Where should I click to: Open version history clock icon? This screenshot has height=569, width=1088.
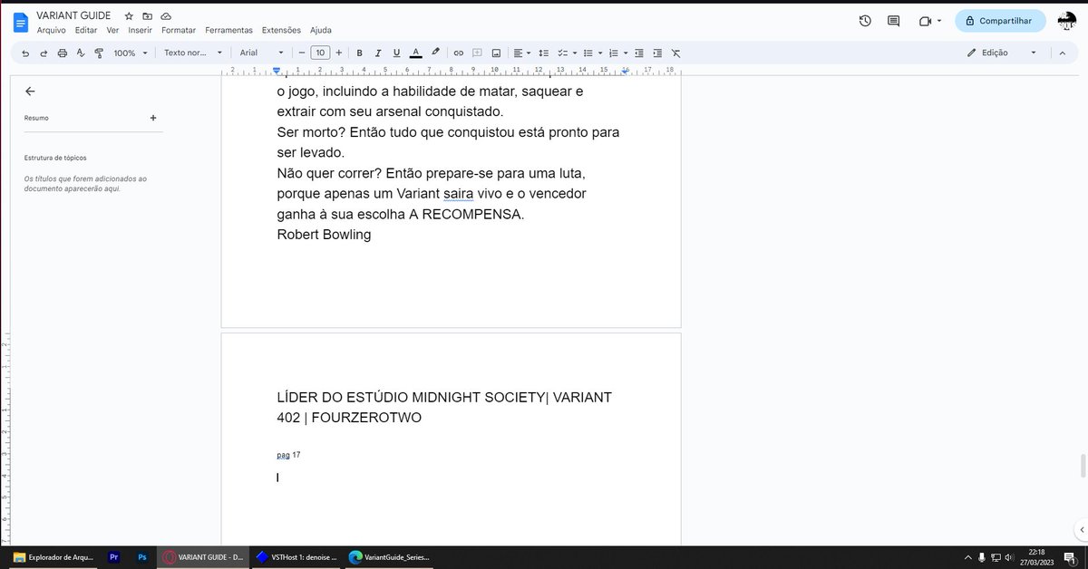[865, 21]
